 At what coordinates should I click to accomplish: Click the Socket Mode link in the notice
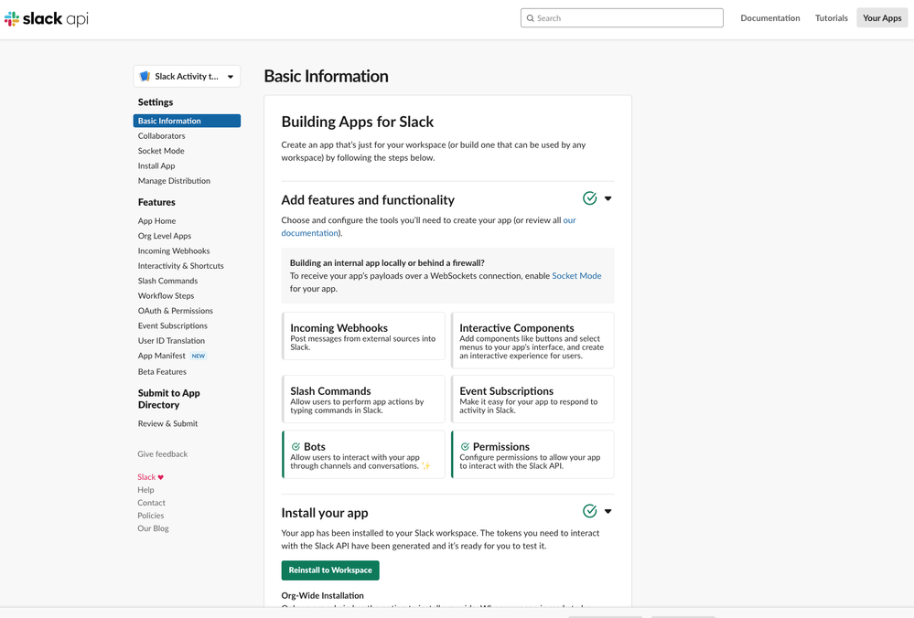[x=576, y=276]
